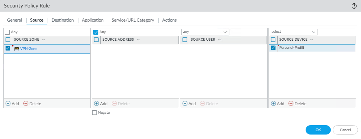The width and height of the screenshot is (361, 139).
Task: Switch to the Destination tab
Action: pyautogui.click(x=62, y=20)
